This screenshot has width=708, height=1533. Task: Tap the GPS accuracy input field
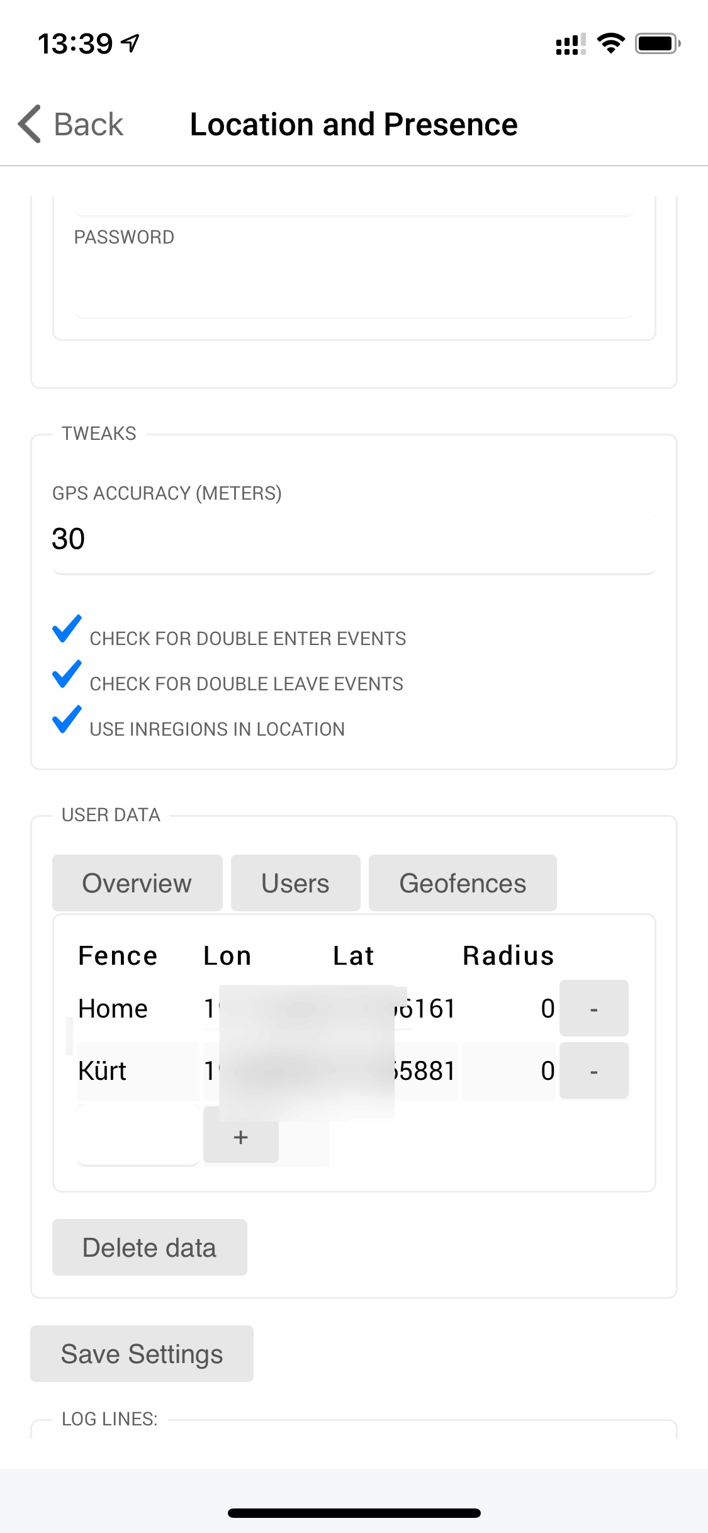(354, 539)
